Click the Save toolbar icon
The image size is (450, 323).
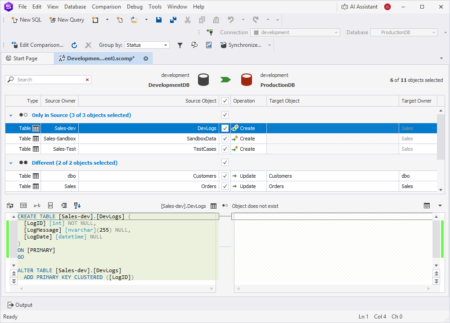tap(159, 20)
